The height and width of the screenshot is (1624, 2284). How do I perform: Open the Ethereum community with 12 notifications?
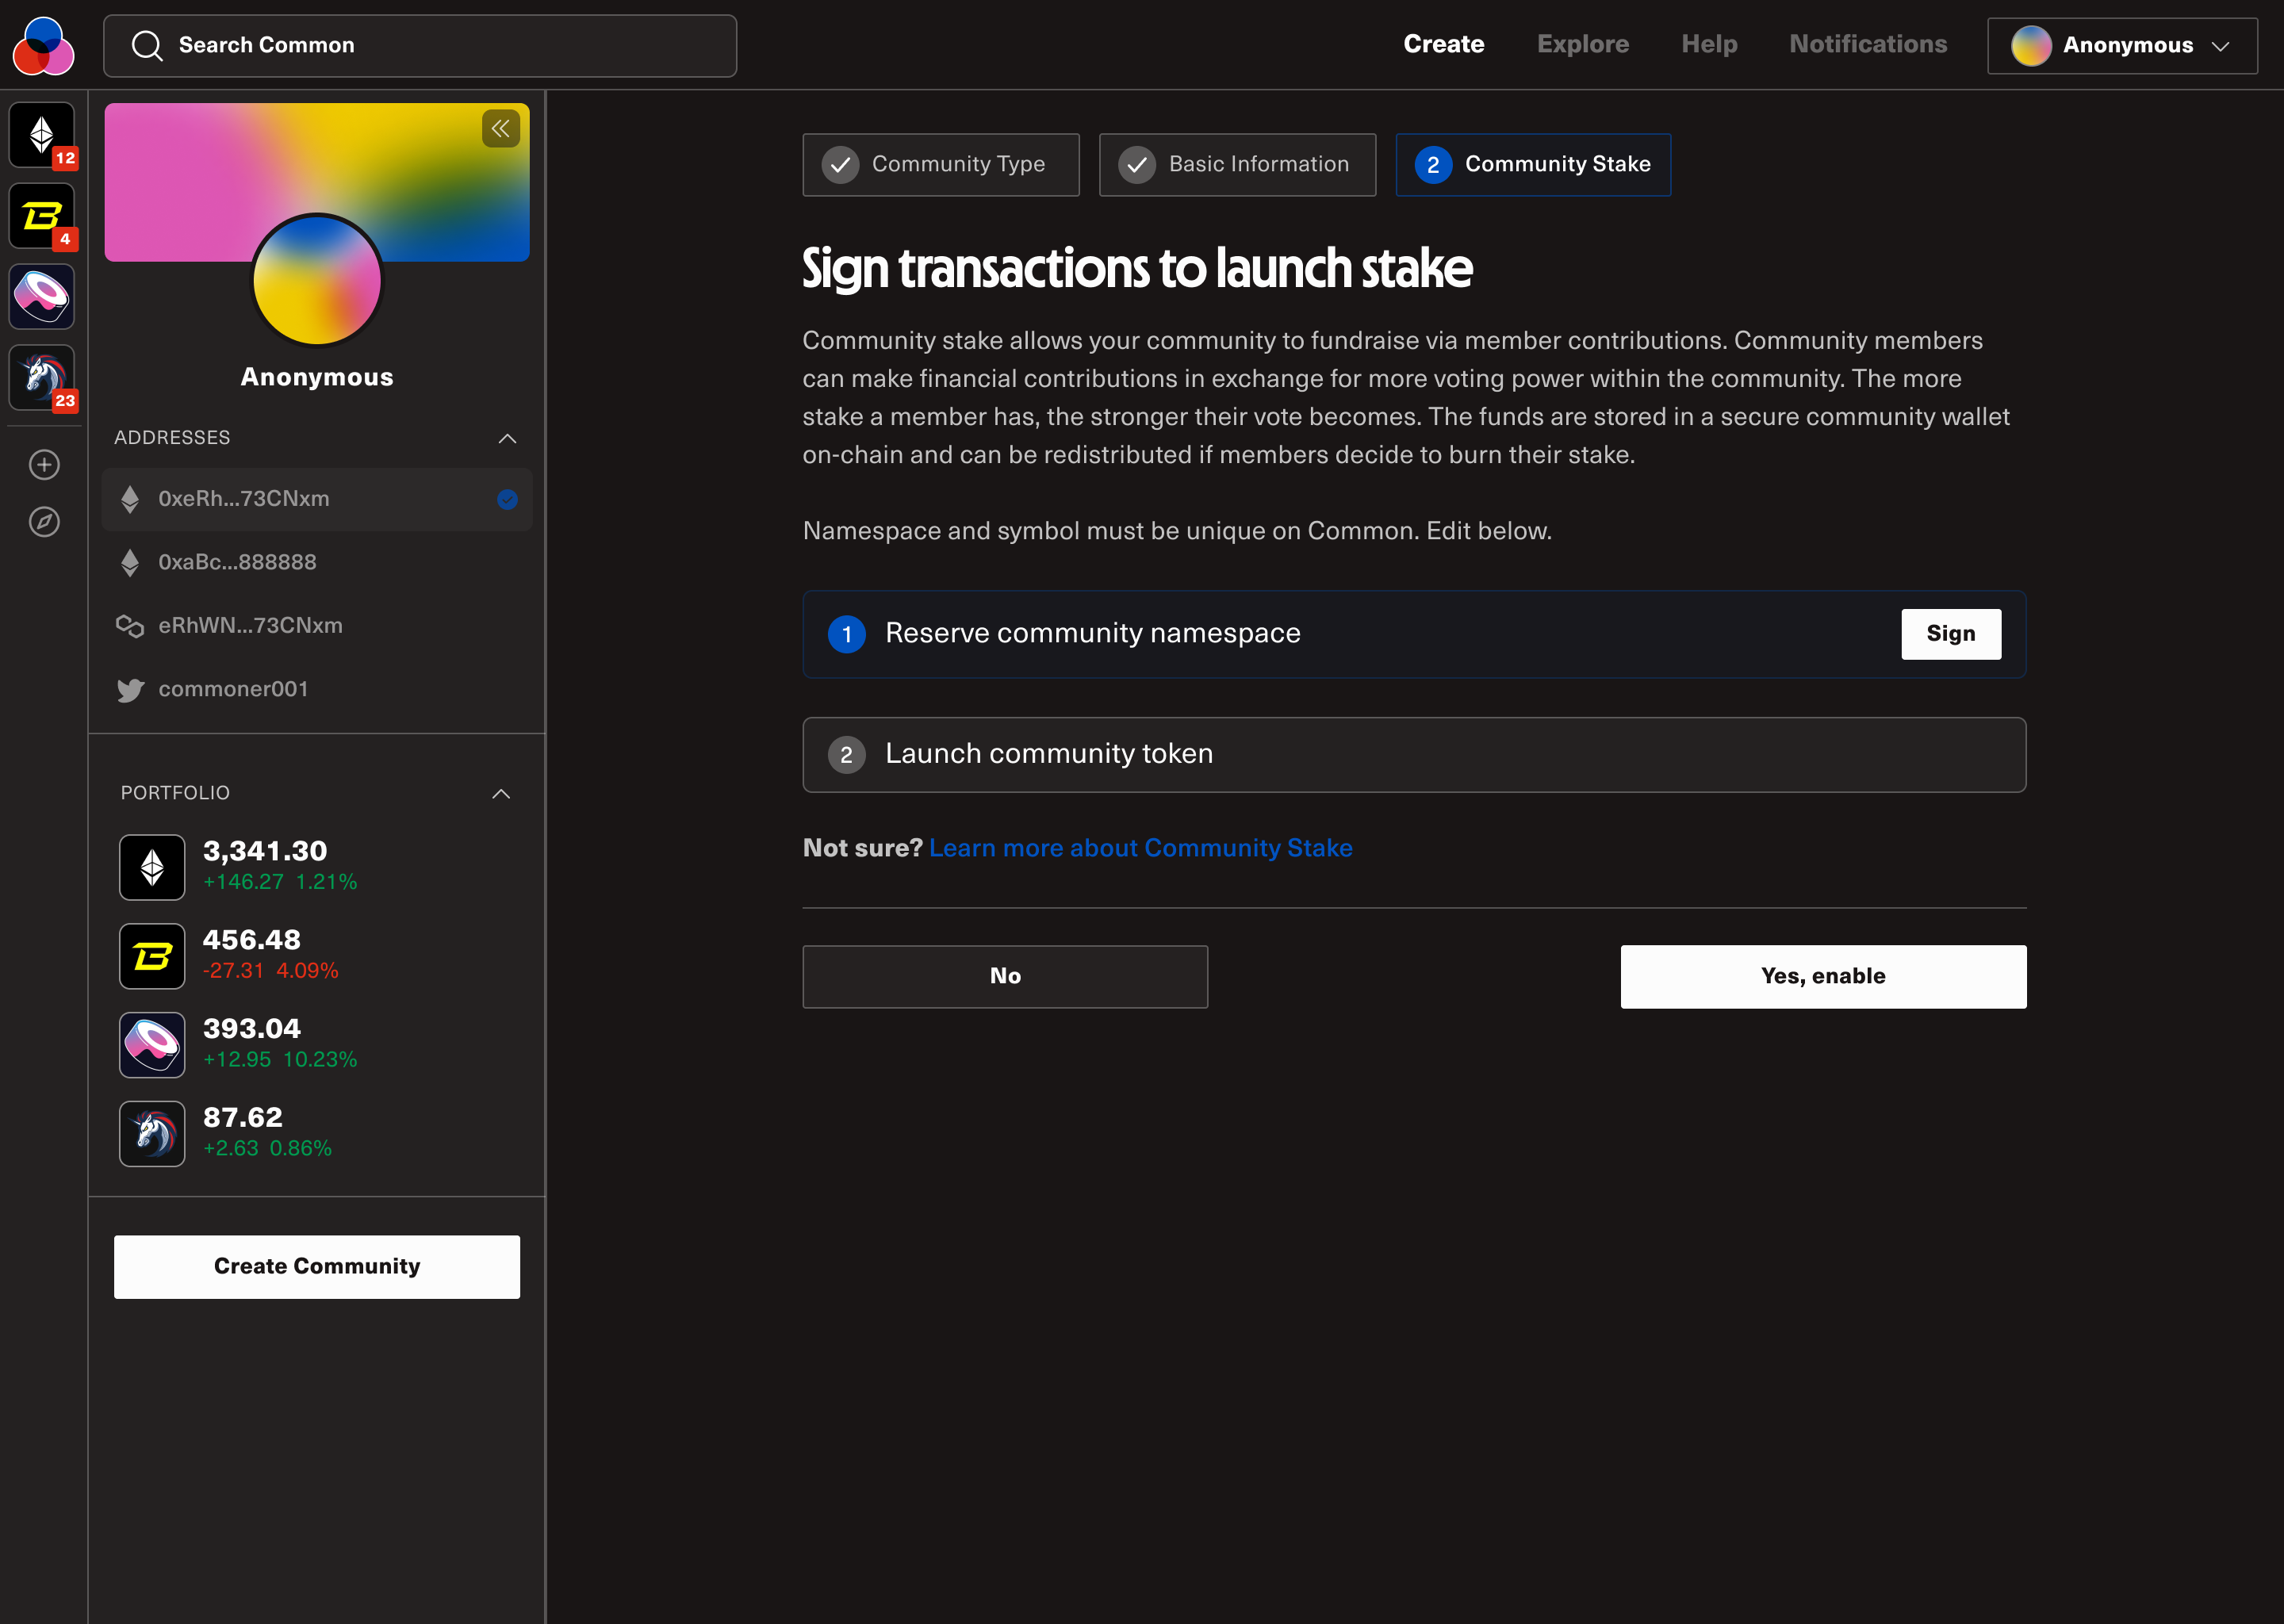(42, 134)
